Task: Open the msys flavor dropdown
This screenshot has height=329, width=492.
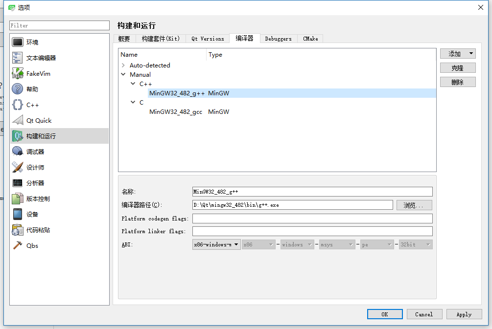Action: point(337,244)
